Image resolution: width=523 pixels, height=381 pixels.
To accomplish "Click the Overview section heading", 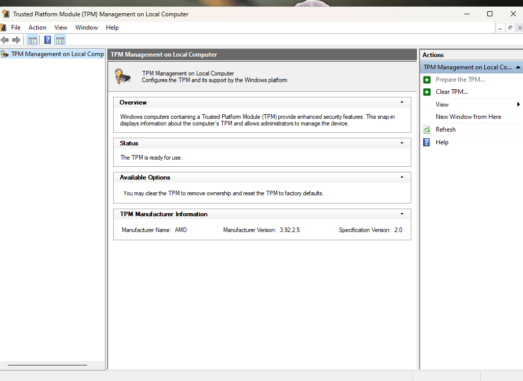I will (133, 103).
